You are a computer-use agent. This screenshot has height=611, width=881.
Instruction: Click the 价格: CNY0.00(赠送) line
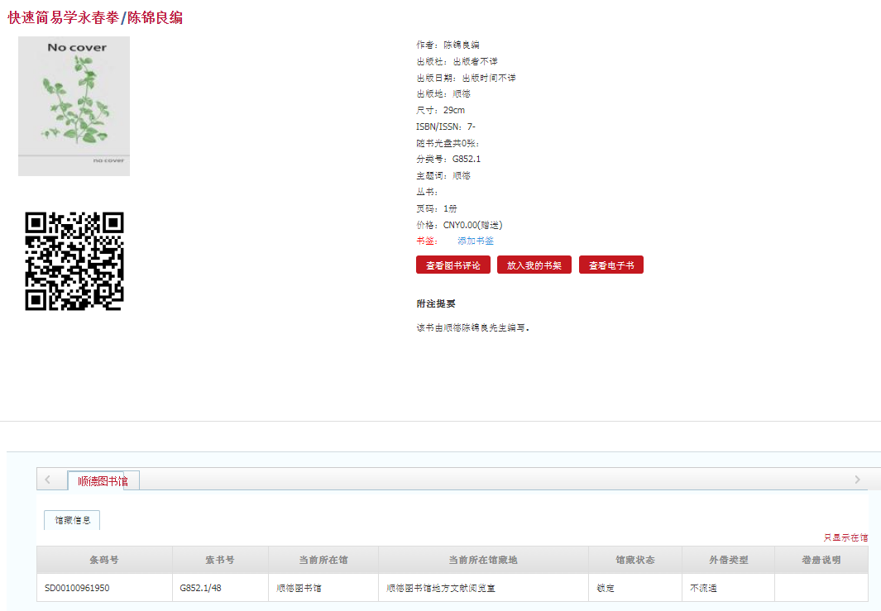460,225
